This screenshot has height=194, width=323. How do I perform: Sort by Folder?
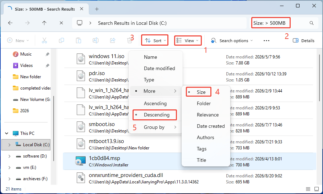point(206,103)
